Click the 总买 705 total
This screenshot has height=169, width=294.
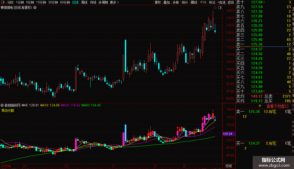[278, 101]
